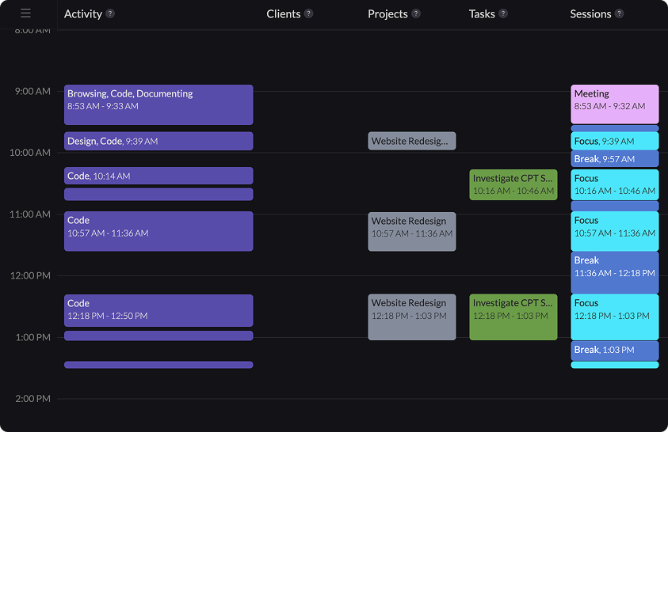Open the hamburger menu icon

coord(25,13)
